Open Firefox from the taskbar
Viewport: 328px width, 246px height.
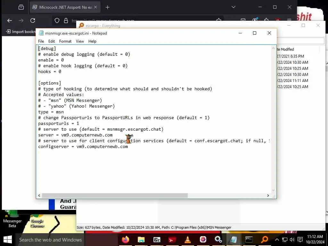point(126,240)
